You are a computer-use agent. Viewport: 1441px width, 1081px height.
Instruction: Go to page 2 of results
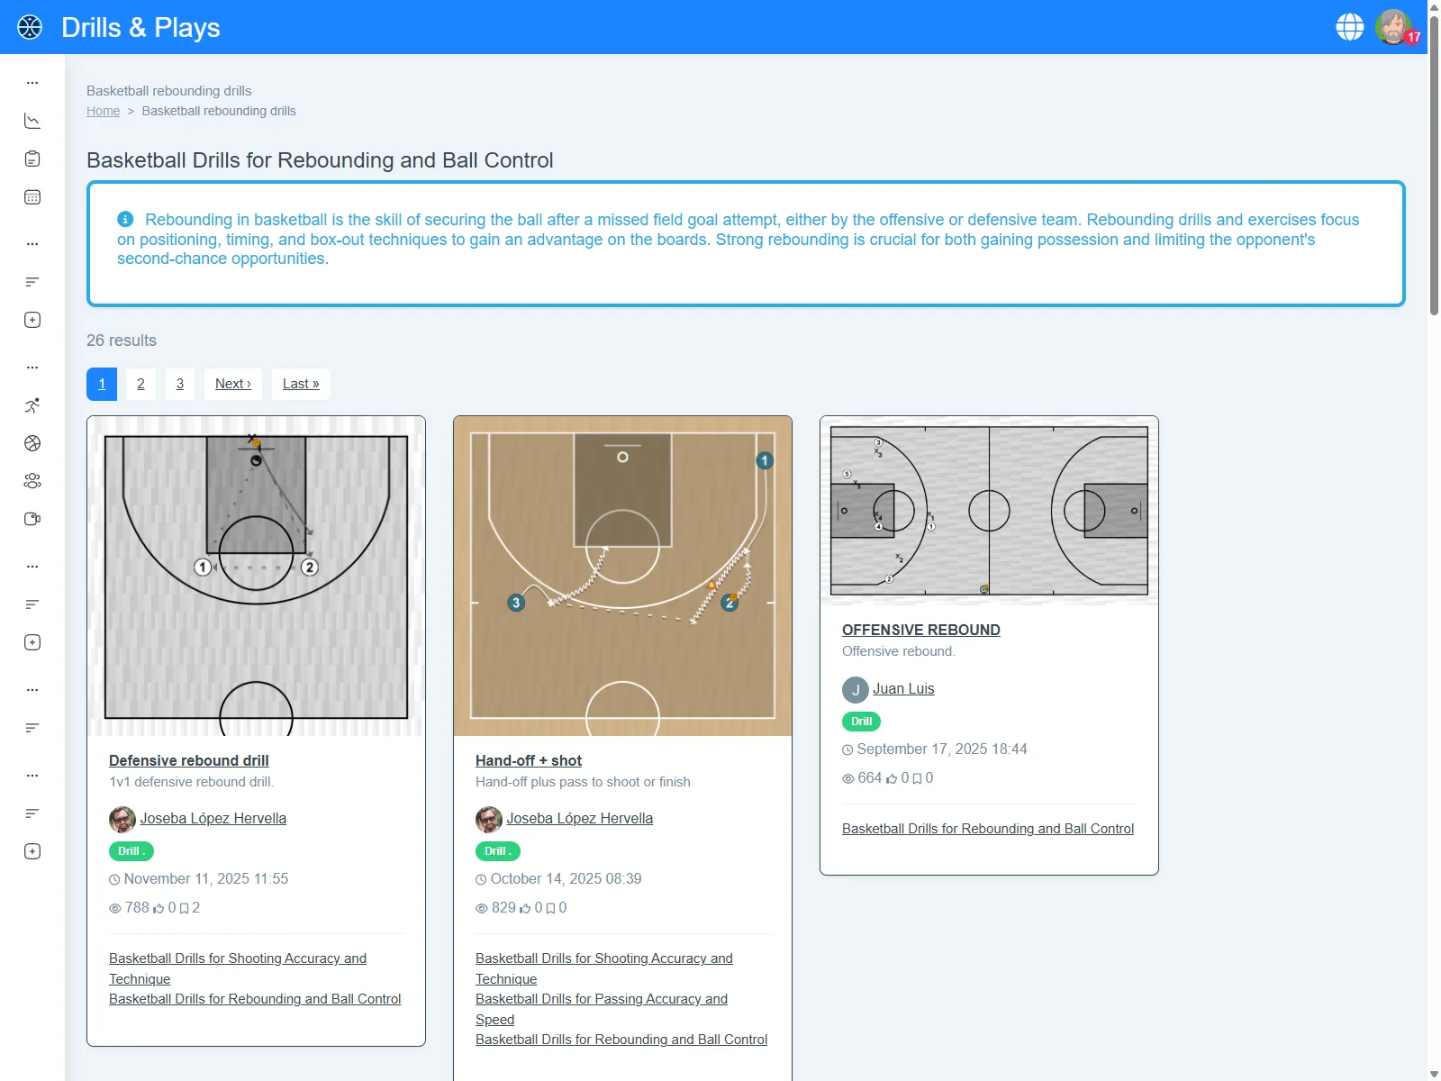pyautogui.click(x=140, y=384)
